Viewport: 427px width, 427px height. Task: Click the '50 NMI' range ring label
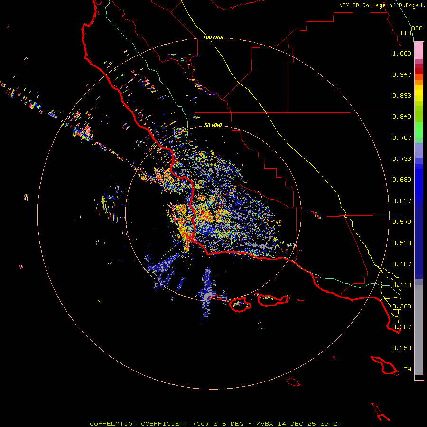point(213,125)
